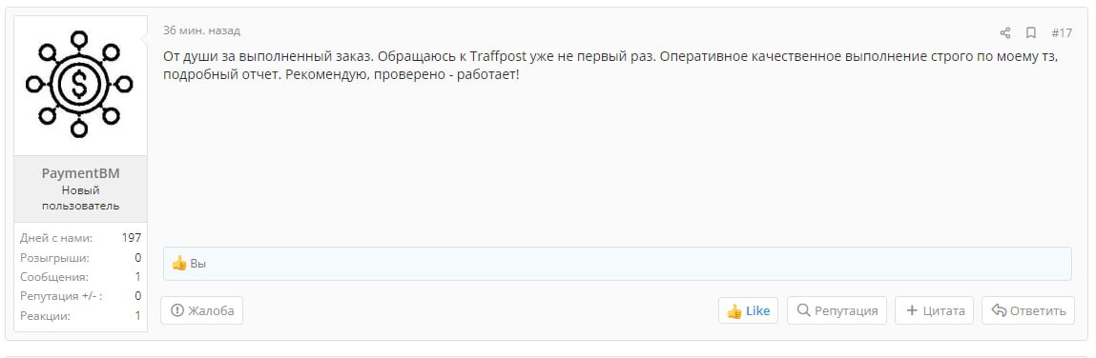Click the 'Репутация +/-' stat value
This screenshot has width=1096, height=358.
(x=138, y=296)
